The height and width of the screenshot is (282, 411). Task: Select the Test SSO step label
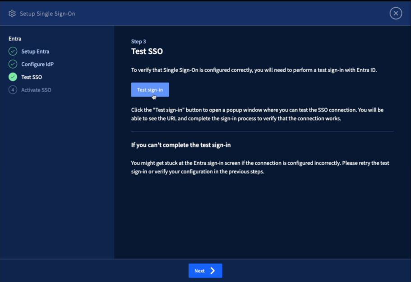pyautogui.click(x=32, y=77)
